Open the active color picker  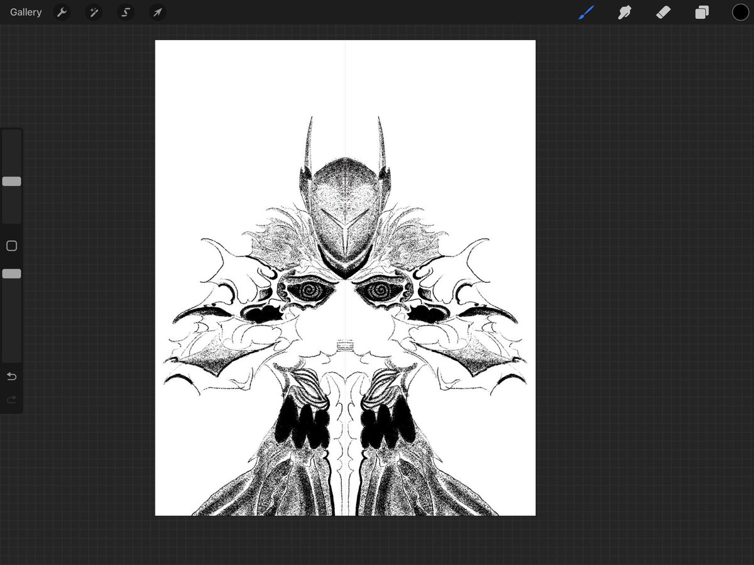(x=740, y=13)
